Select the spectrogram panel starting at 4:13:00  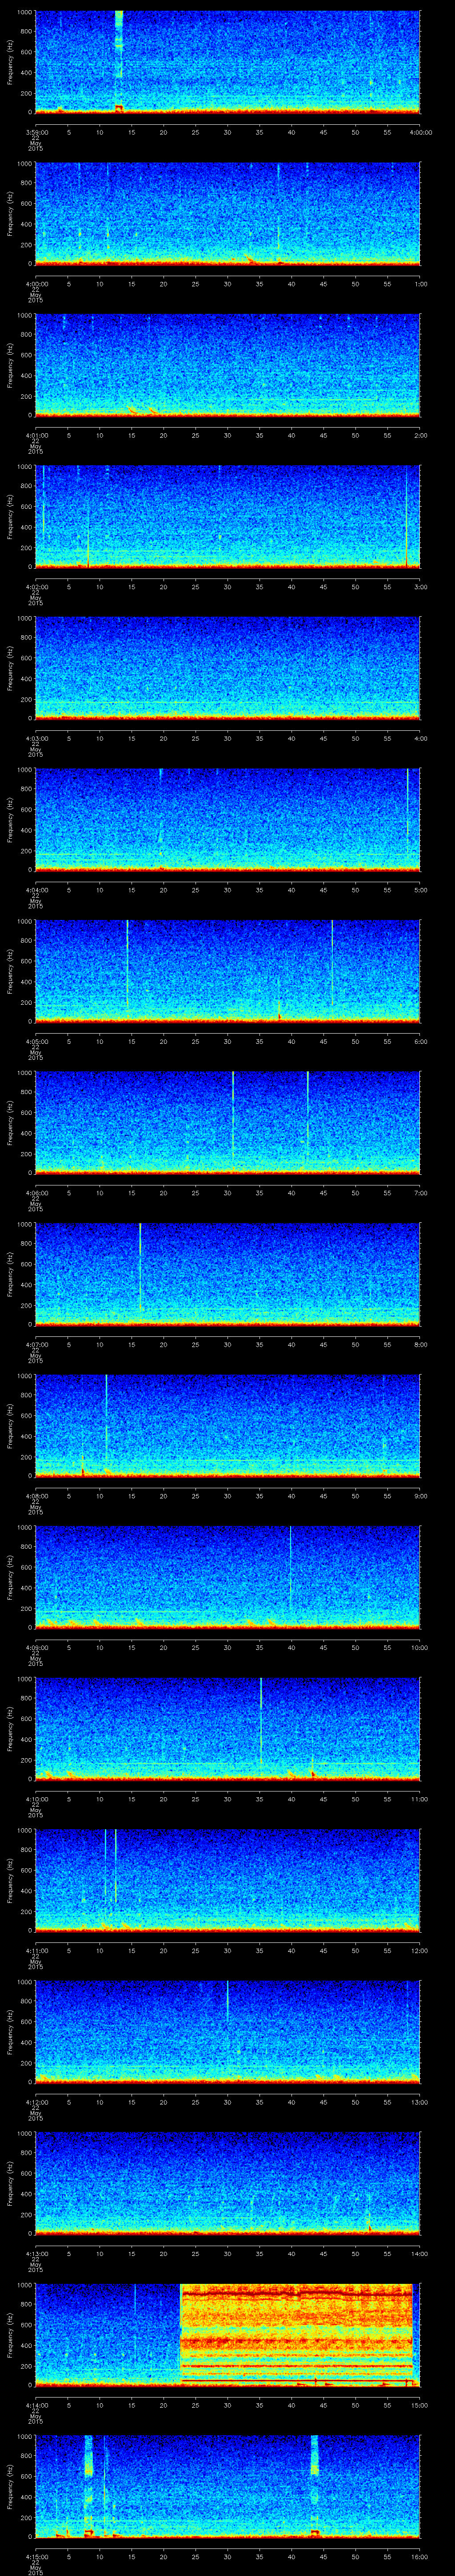(227, 2183)
